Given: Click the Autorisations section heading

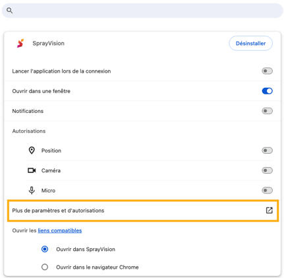Looking at the screenshot, I should point(29,131).
